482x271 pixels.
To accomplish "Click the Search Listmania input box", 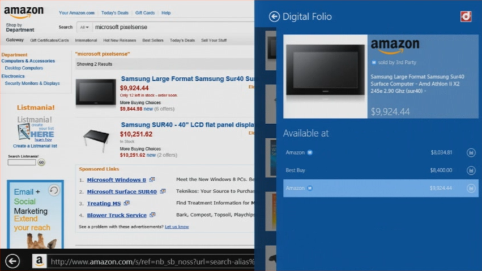I will [22, 162].
